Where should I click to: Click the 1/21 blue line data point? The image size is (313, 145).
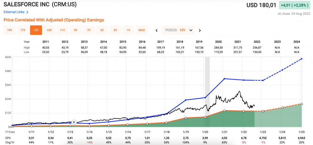point(224,79)
